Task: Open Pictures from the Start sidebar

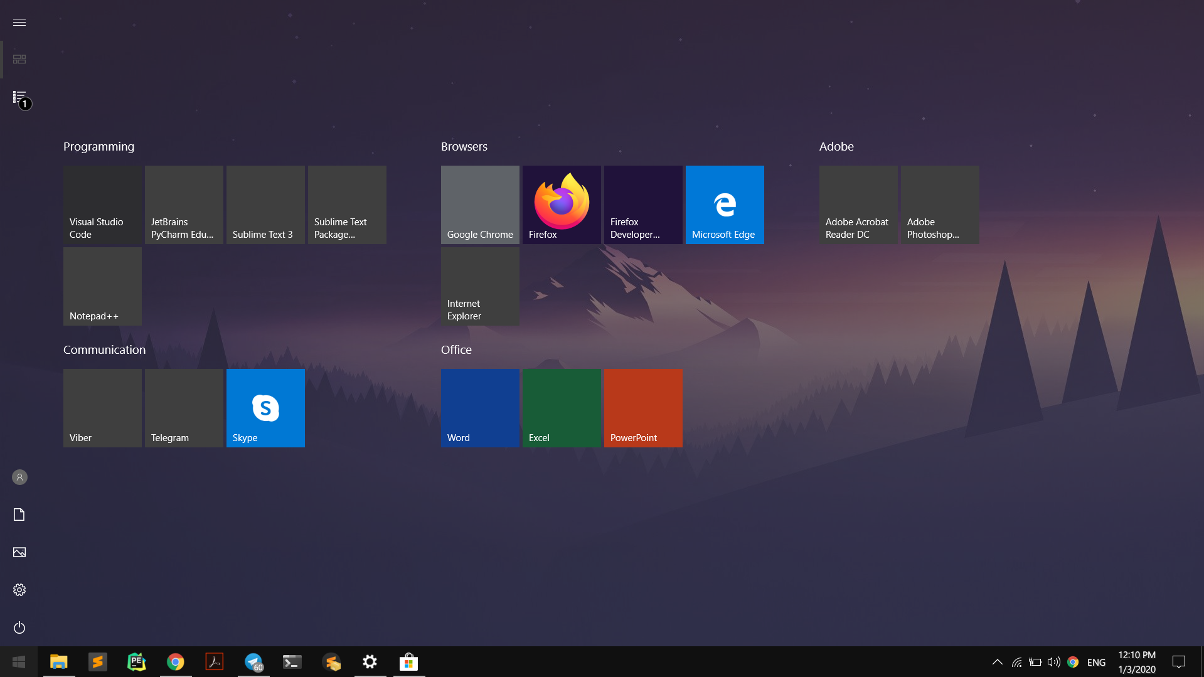Action: (x=19, y=553)
